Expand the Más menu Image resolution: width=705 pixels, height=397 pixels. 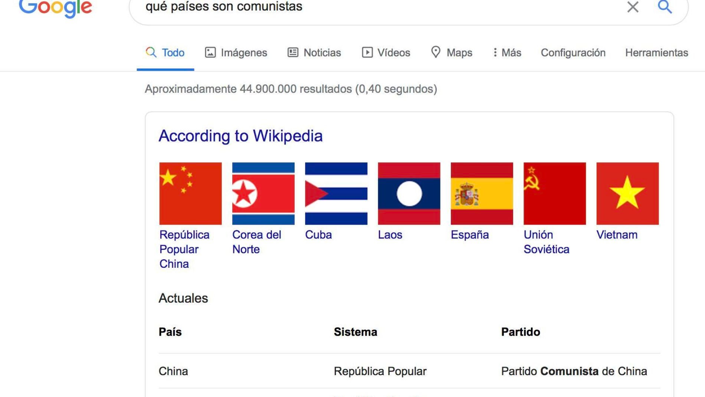coord(507,53)
